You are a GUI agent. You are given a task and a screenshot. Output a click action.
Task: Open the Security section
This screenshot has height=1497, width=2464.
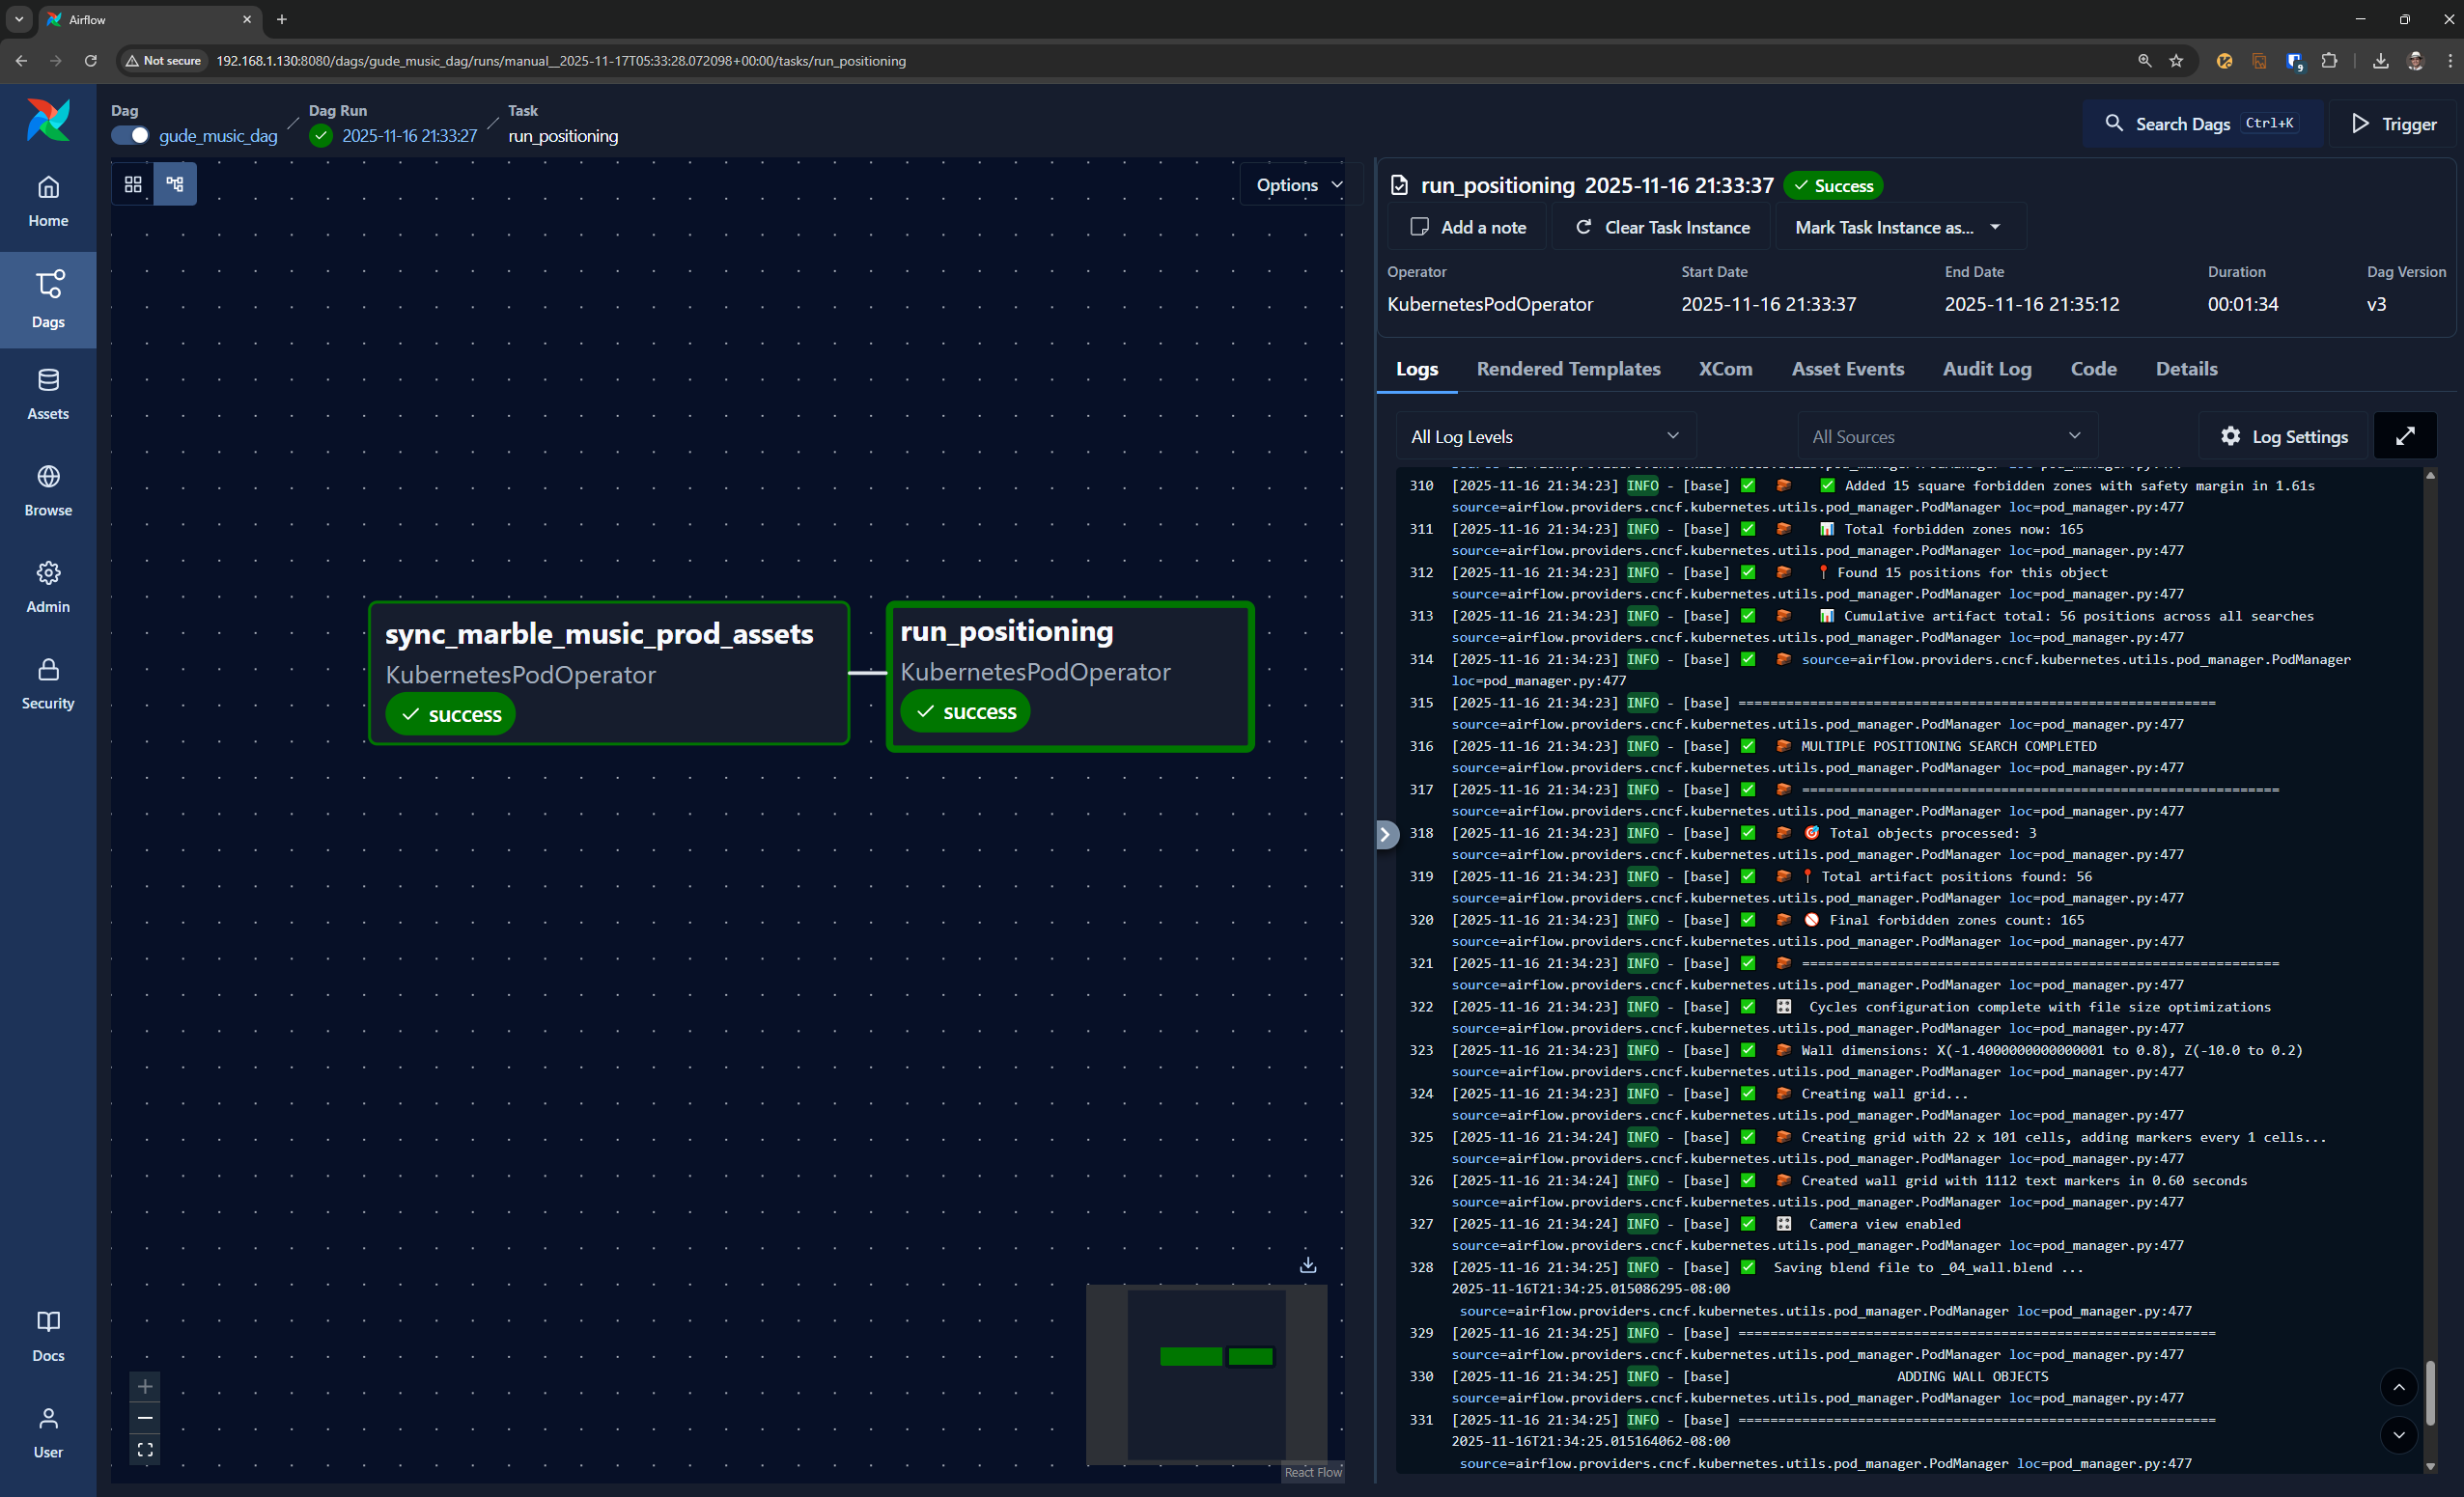click(48, 683)
